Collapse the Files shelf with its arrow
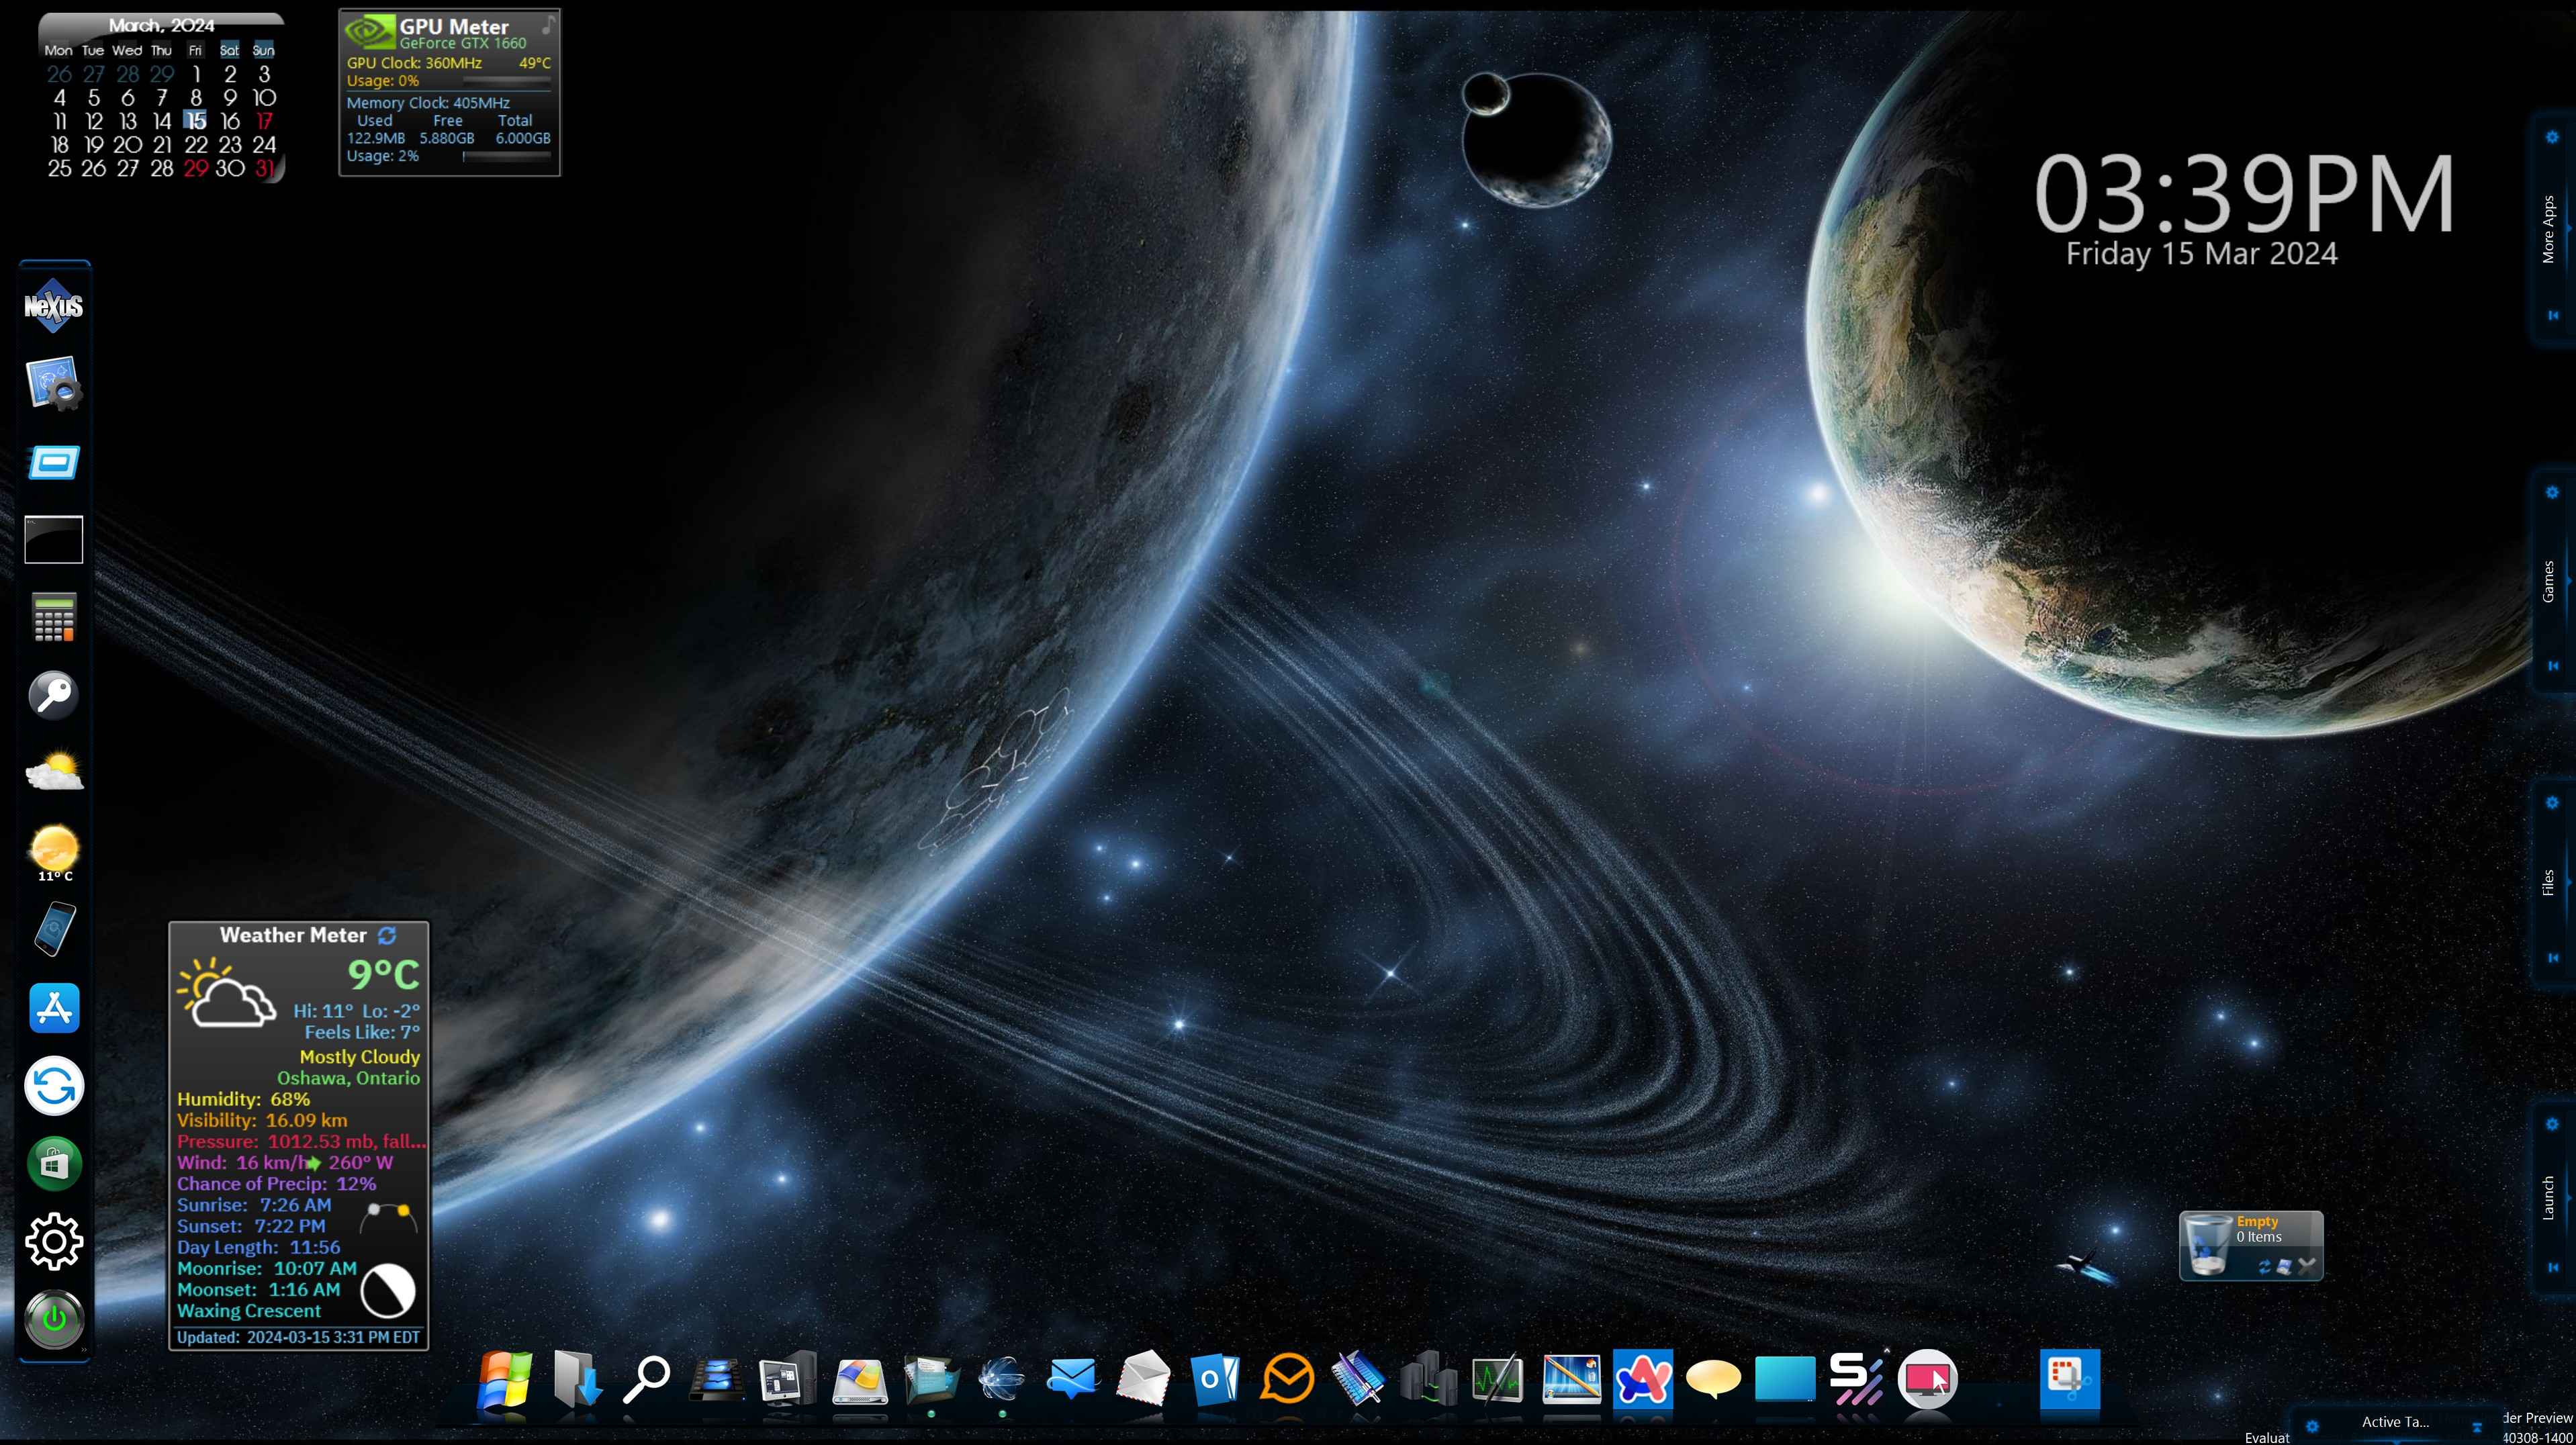 click(2552, 958)
